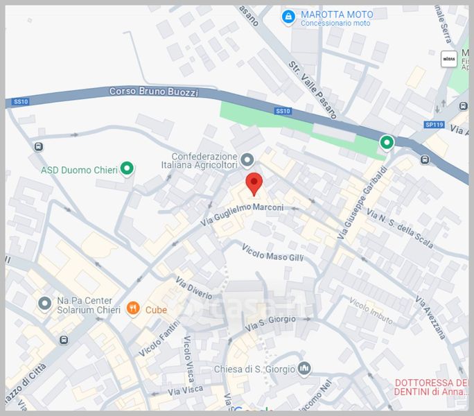Image resolution: width=474 pixels, height=416 pixels.
Task: Select the Dottoressa dei Dentini label
Action: pyautogui.click(x=432, y=388)
